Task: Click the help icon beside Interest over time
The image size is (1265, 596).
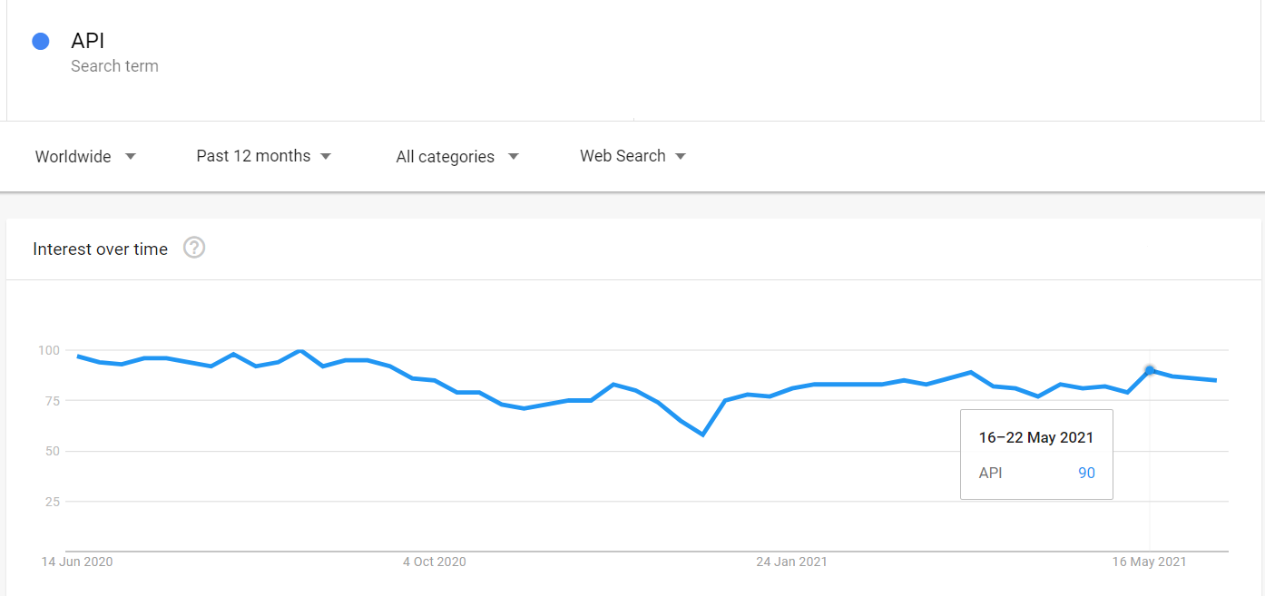Action: (194, 248)
